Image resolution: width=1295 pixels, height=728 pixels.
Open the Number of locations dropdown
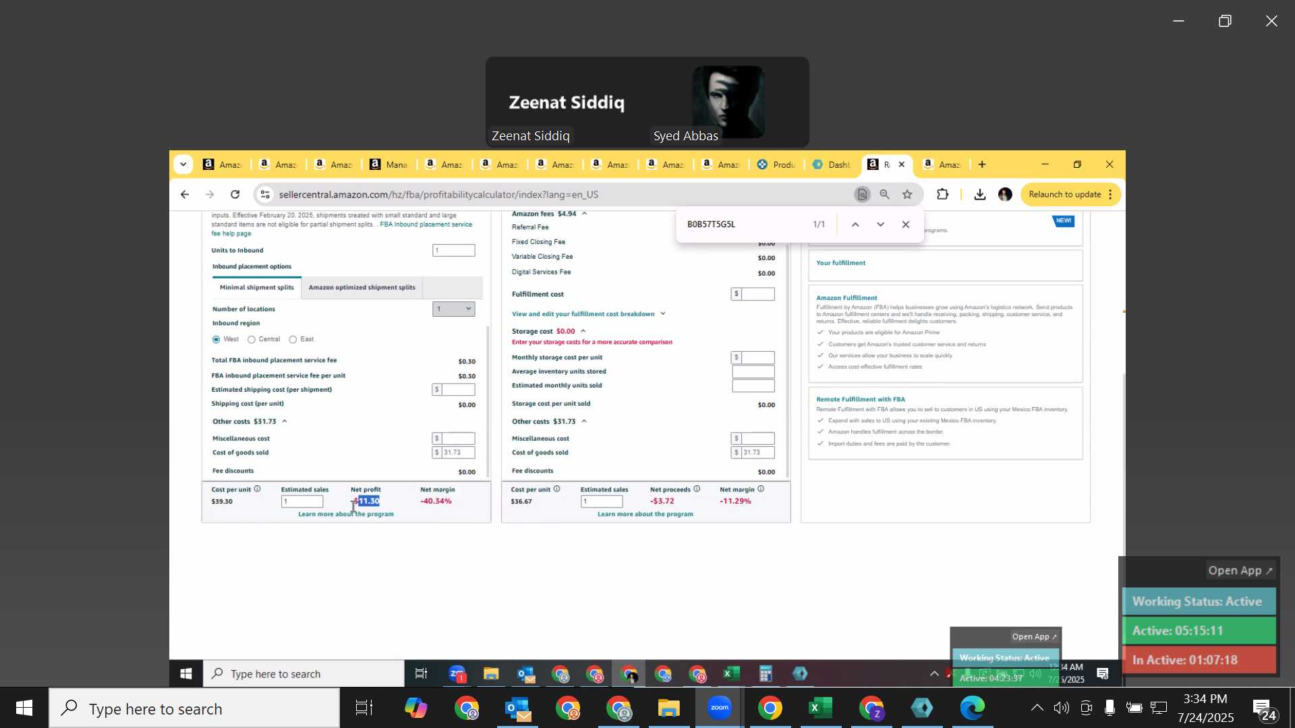[x=453, y=309]
